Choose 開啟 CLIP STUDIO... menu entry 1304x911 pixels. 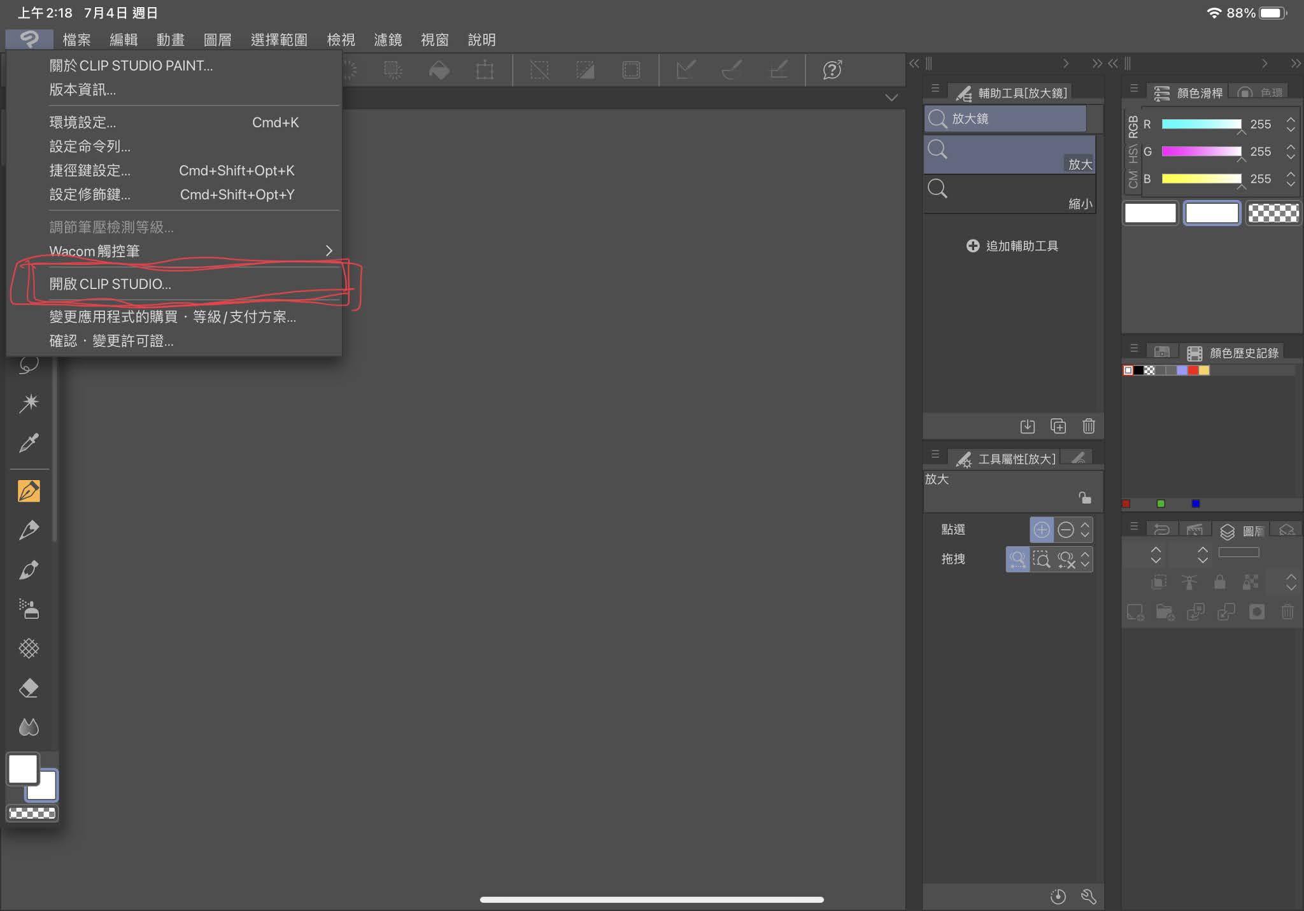[x=110, y=284]
